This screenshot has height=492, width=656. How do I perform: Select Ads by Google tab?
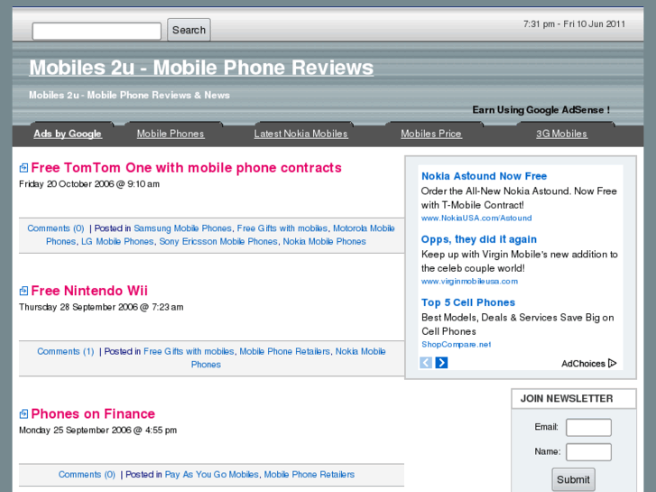68,134
